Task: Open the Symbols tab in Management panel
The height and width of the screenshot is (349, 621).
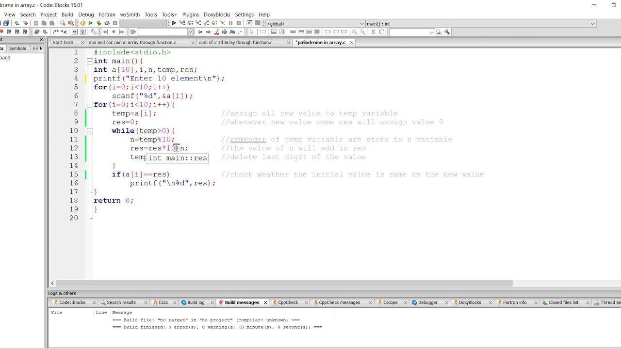Action: 17,48
